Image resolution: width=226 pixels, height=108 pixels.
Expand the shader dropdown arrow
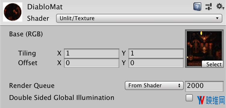click(x=217, y=18)
